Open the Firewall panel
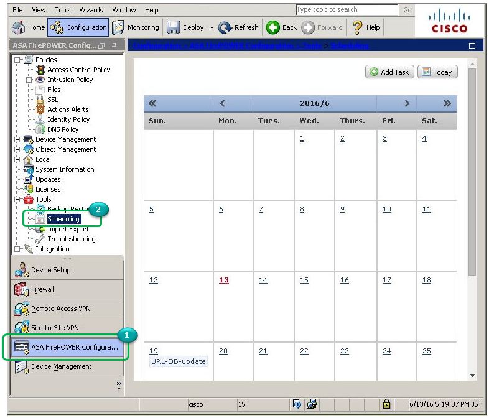The height and width of the screenshot is (418, 489). click(x=67, y=289)
